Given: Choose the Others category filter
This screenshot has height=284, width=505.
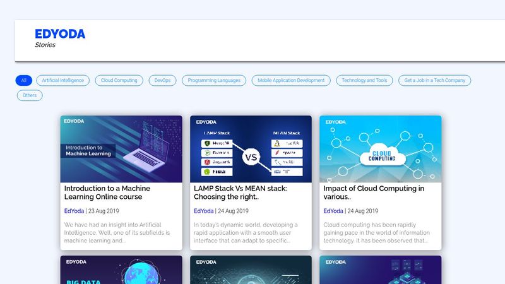Looking at the screenshot, I should click(30, 95).
